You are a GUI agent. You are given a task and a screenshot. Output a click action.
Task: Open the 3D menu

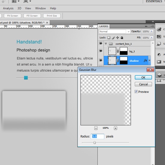click(19, 8)
